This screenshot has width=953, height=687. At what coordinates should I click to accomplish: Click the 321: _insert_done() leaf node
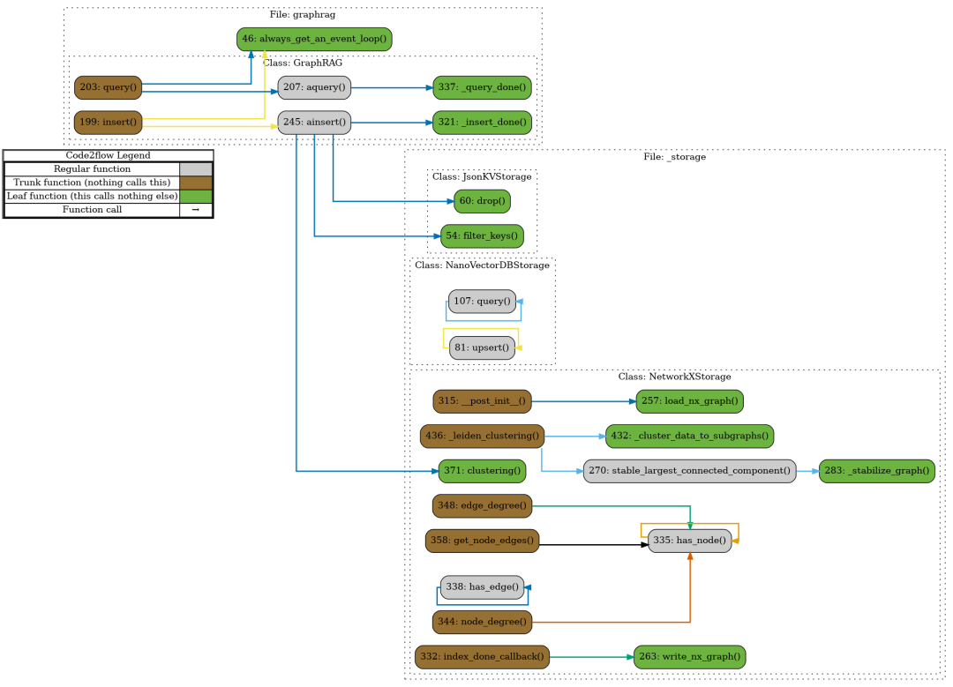coord(482,122)
